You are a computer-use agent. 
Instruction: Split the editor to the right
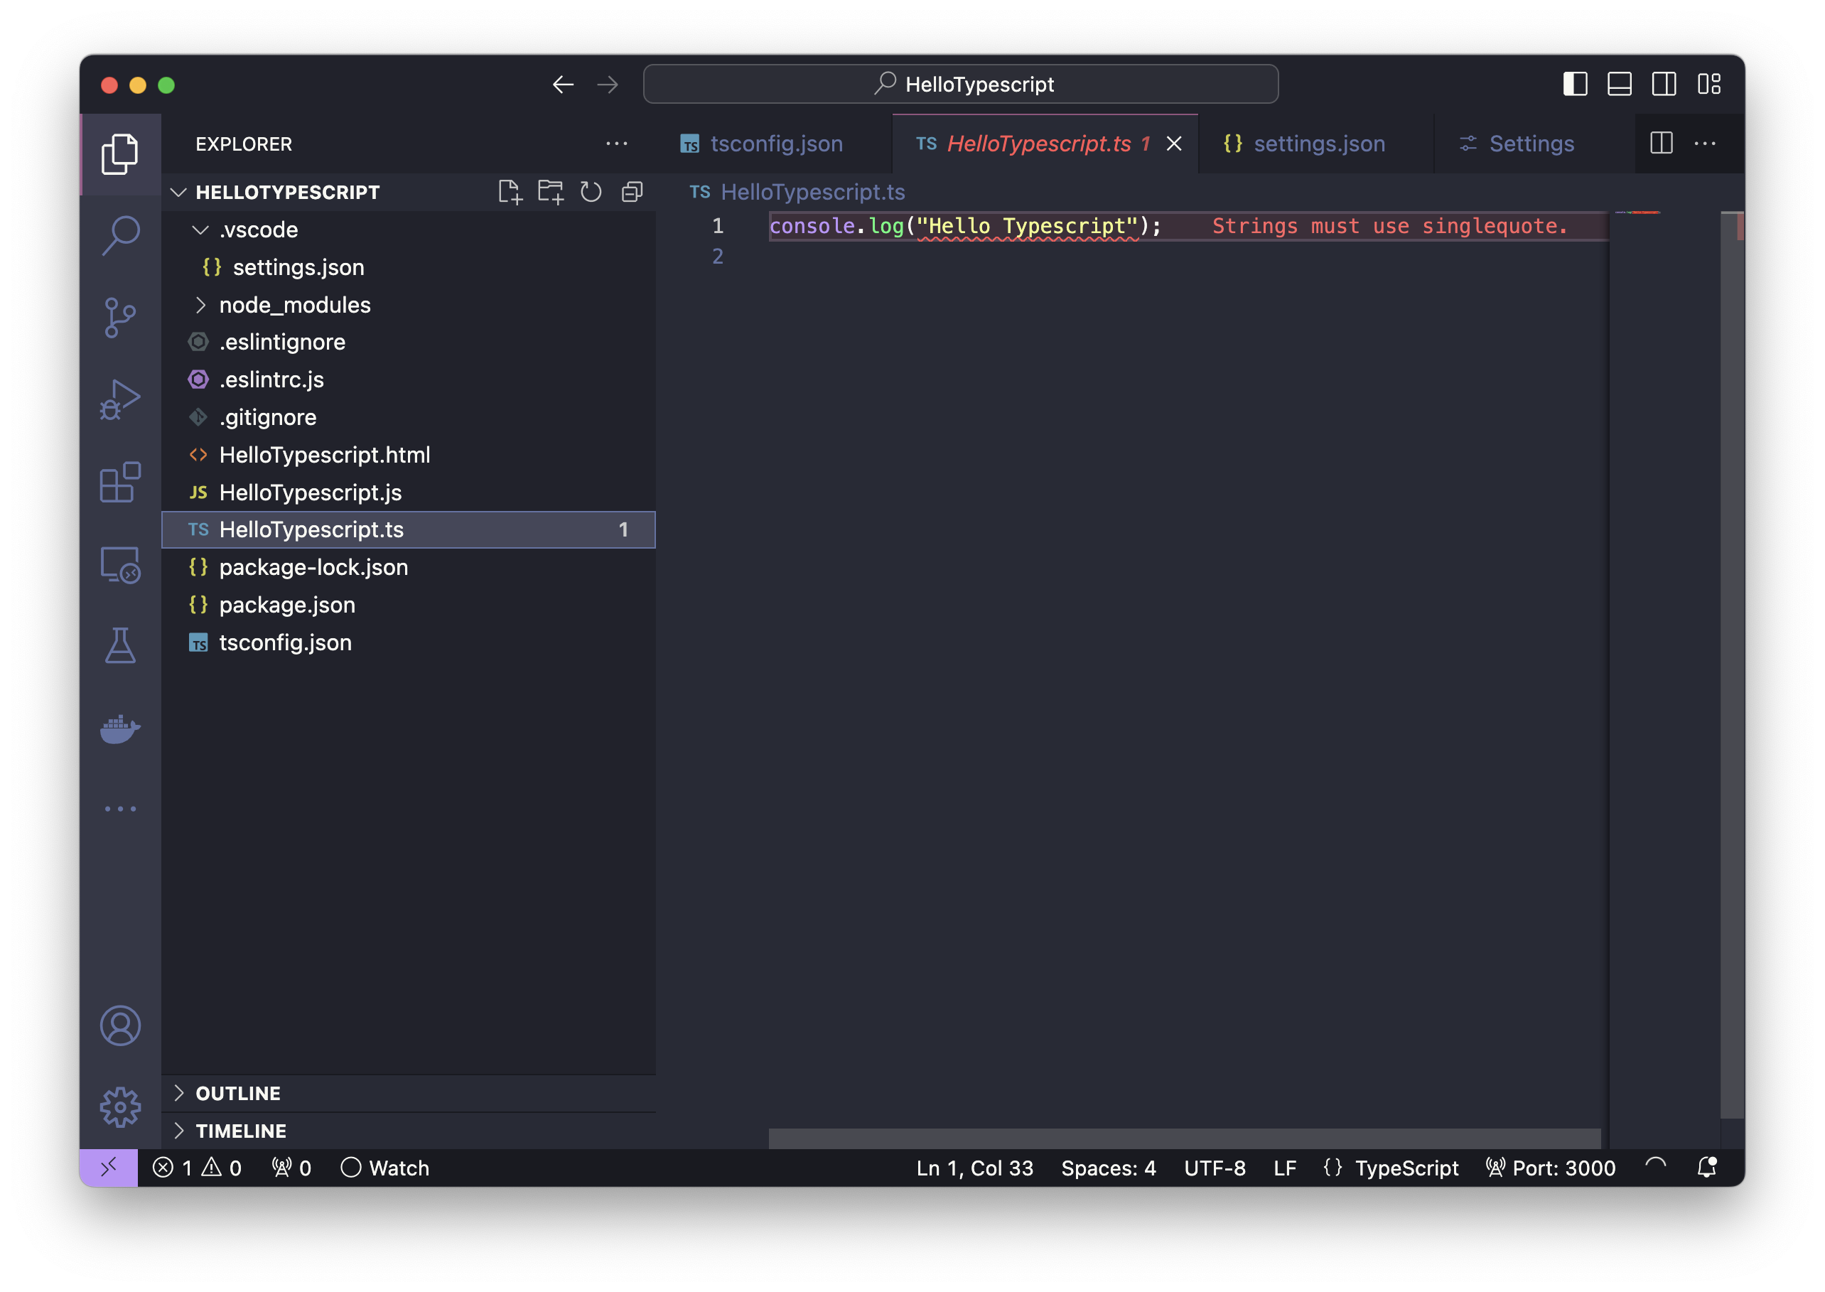point(1661,144)
